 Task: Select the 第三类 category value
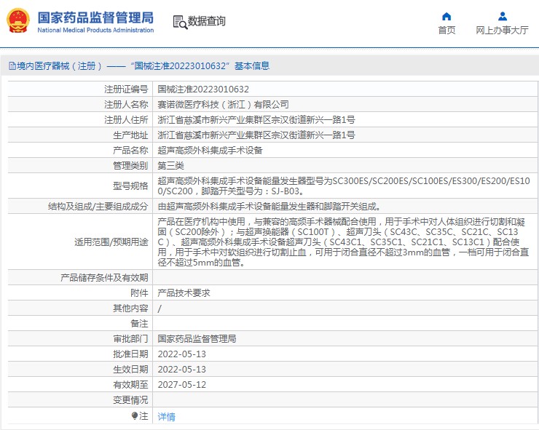click(171, 166)
